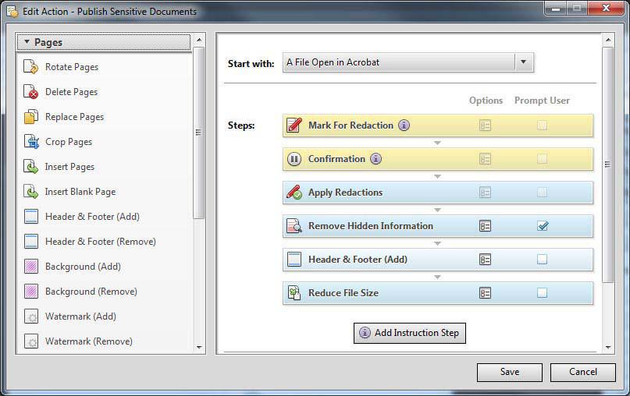This screenshot has height=396, width=630.
Task: Click Prompt User checkbox for Mark For Redaction
Action: (x=542, y=126)
